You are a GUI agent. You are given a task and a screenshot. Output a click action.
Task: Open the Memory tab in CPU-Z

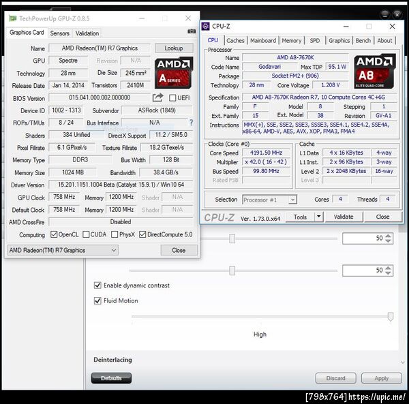(x=291, y=41)
